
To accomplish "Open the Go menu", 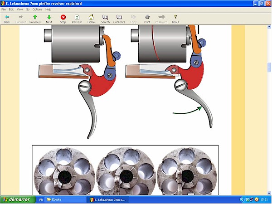I will click(28, 10).
